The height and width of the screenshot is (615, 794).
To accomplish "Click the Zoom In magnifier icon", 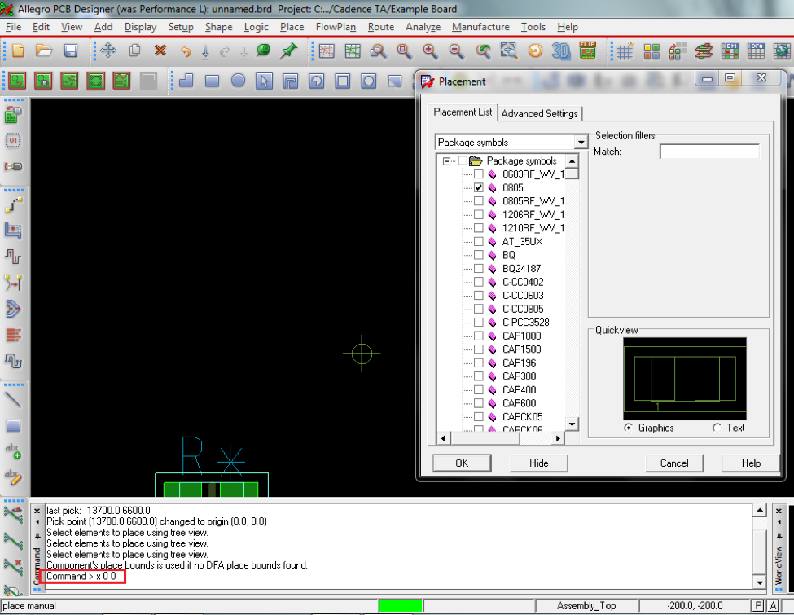I will (x=430, y=51).
